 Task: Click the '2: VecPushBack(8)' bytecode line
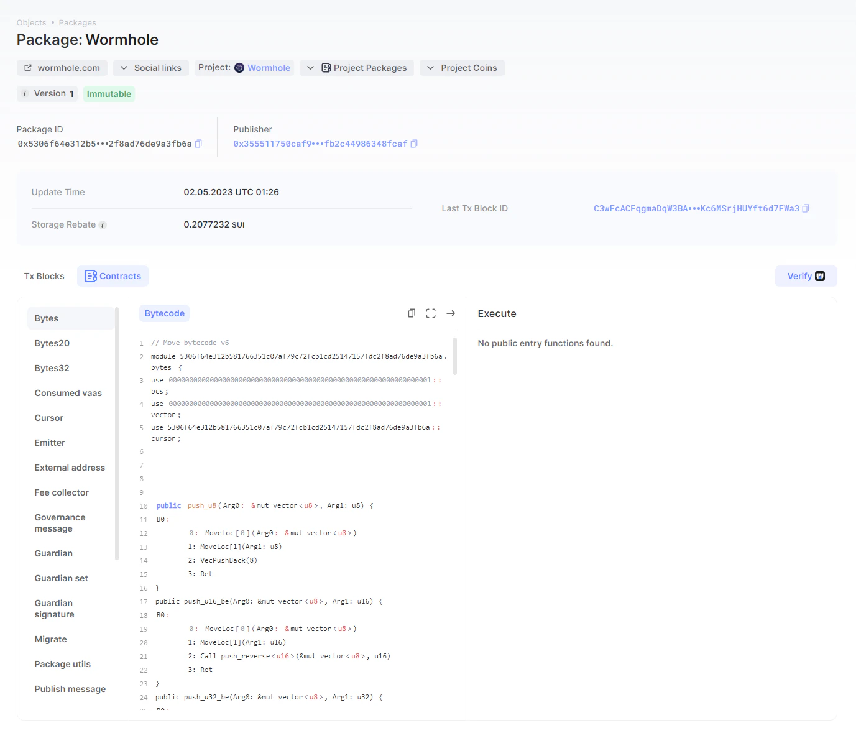click(223, 560)
